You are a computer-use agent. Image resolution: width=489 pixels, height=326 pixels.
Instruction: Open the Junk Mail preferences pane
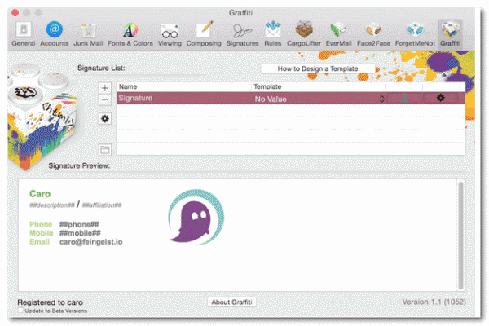click(88, 34)
